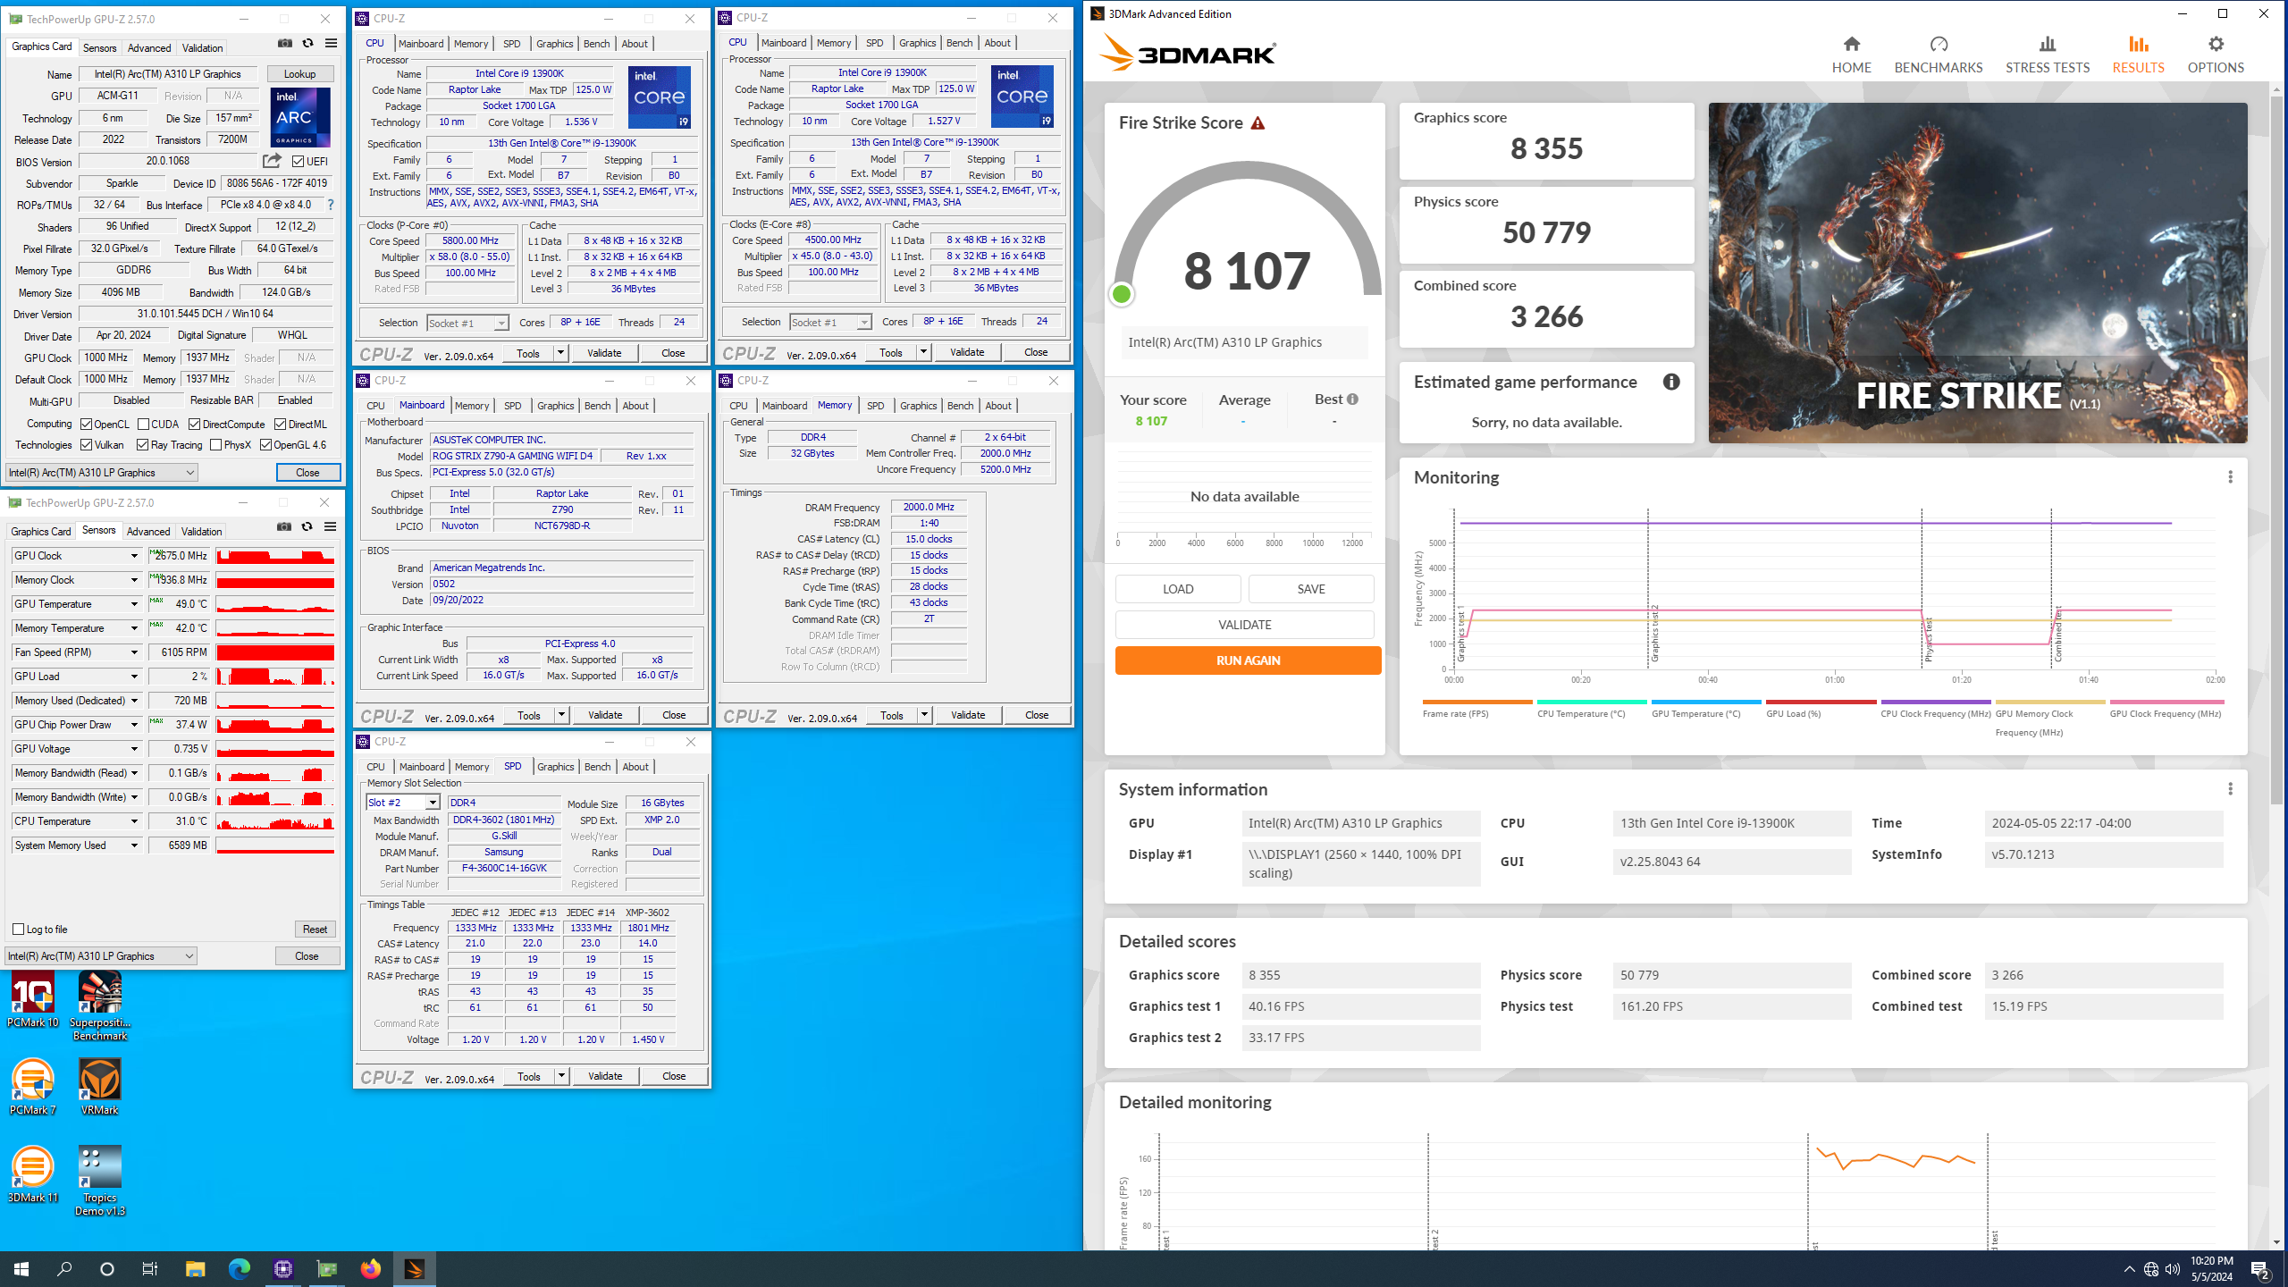The image size is (2288, 1287).
Task: Click info icon next to Best score
Action: (1352, 400)
